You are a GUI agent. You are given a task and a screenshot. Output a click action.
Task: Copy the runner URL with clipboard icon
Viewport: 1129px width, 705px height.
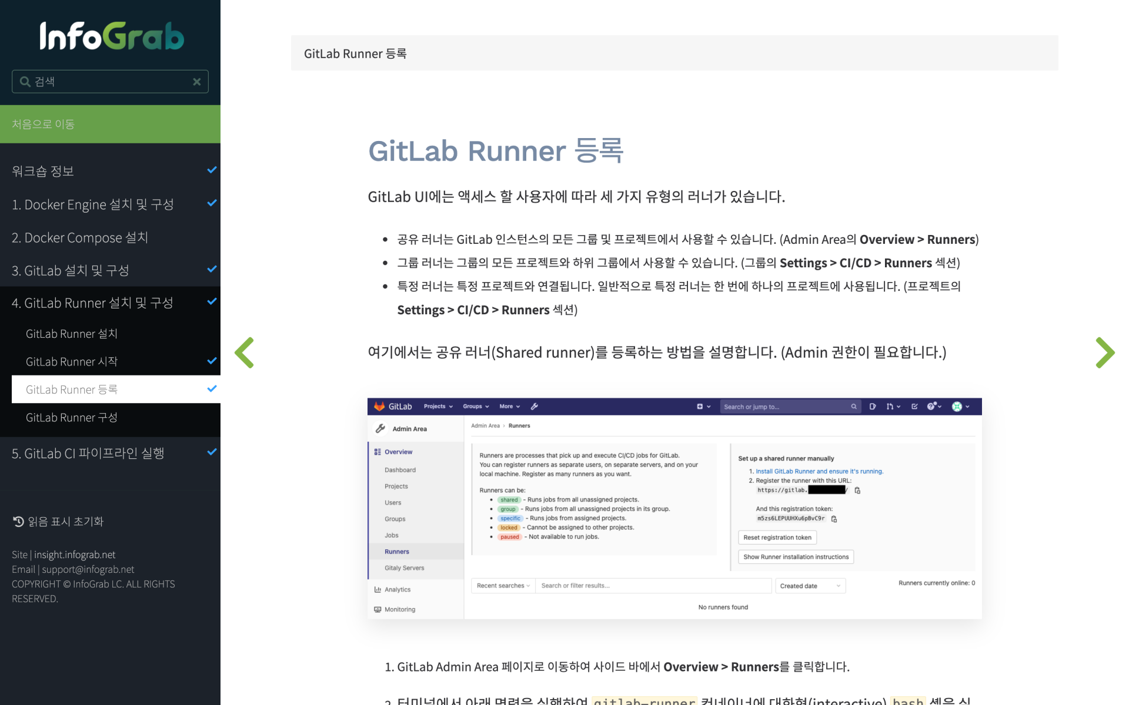click(x=857, y=491)
